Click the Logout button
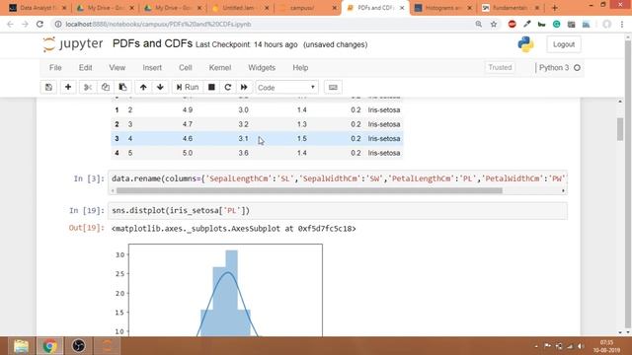This screenshot has width=632, height=355. coord(564,44)
